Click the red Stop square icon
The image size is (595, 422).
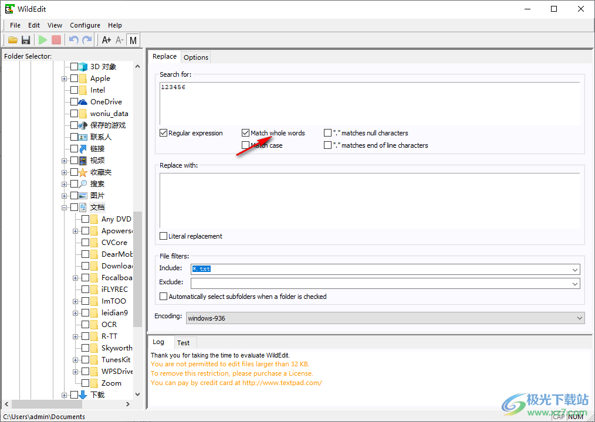tap(56, 40)
